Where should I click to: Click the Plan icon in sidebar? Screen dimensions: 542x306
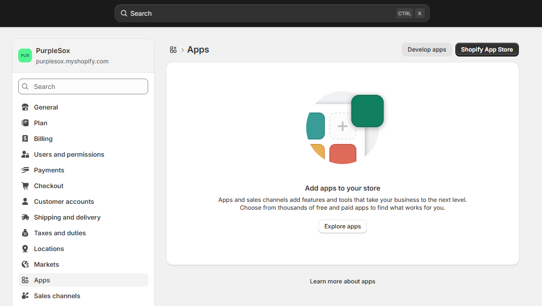(x=25, y=123)
